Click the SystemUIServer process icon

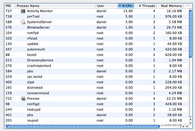pyautogui.click(x=23, y=22)
